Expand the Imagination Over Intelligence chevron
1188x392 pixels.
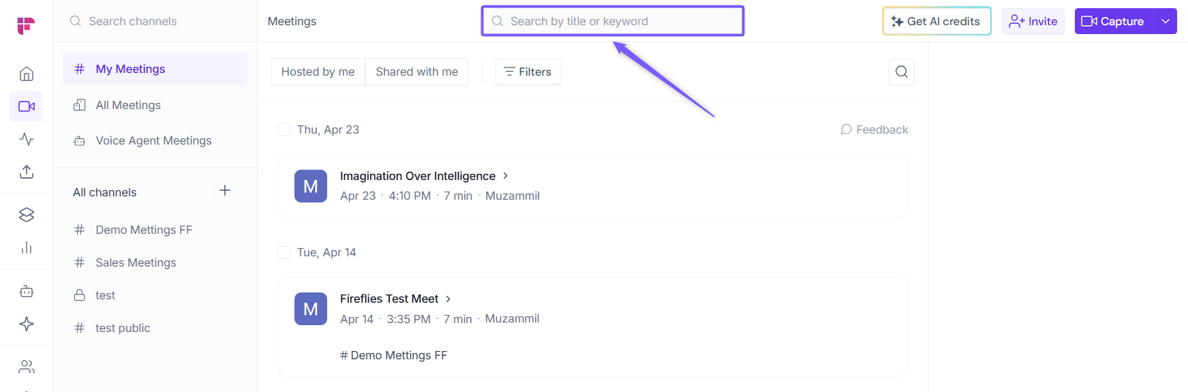click(x=506, y=176)
